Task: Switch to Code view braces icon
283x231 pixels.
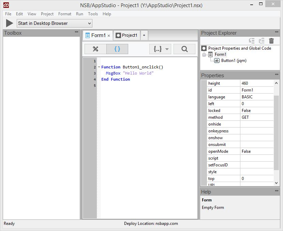Action: tap(117, 49)
